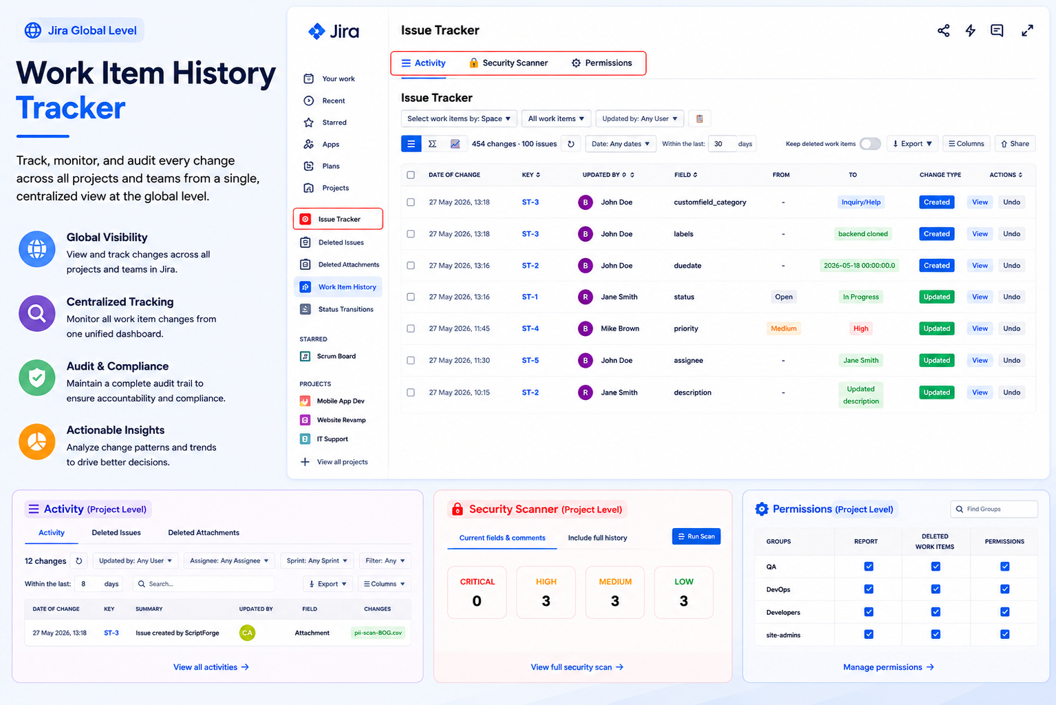Click the lightning bolt icon in the header

970,30
